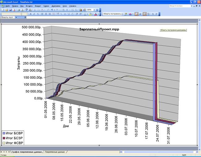This screenshot has width=201, height=157.
Task: Expand the 130% zoom dropdown
Action: 93,10
